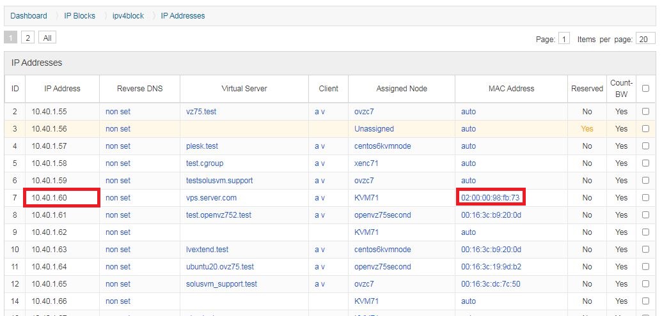Click the Page number input field
This screenshot has width=662, height=316.
(x=564, y=39)
